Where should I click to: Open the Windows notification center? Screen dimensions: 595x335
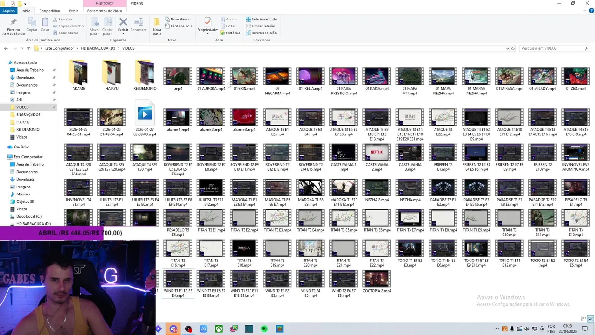point(585,329)
